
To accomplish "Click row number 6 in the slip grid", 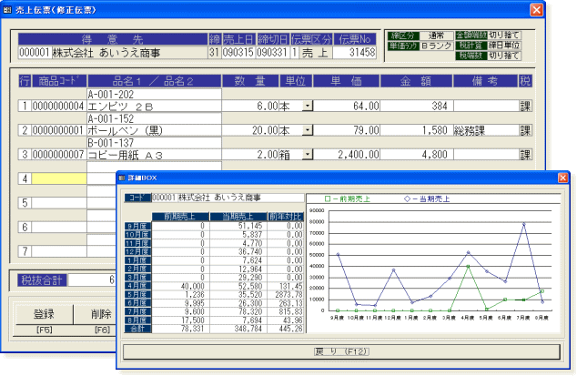I will [25, 228].
